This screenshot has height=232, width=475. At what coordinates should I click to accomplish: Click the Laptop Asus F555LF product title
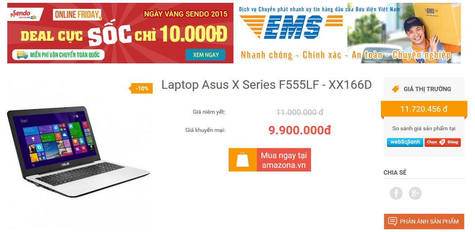click(266, 85)
